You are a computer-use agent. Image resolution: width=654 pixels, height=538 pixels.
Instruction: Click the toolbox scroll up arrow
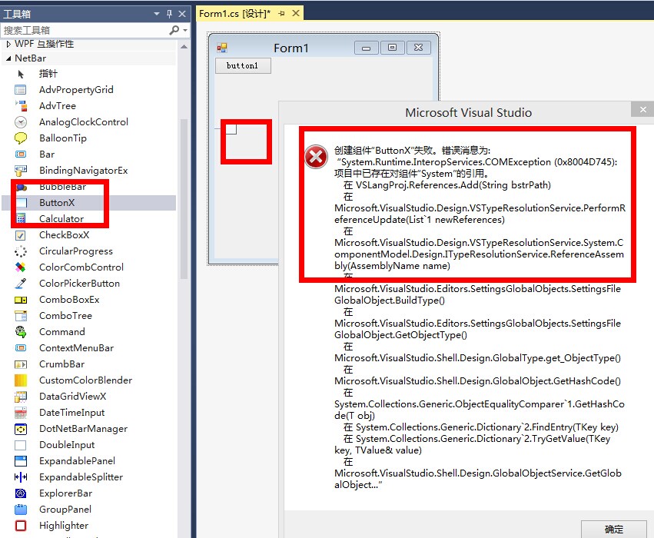pos(184,47)
